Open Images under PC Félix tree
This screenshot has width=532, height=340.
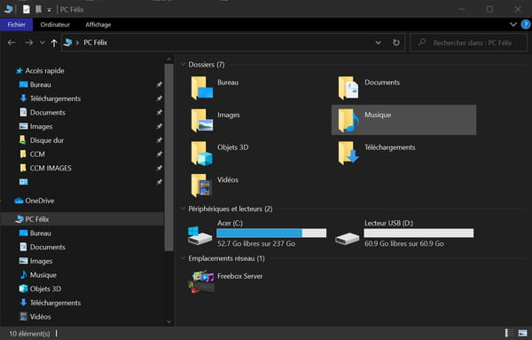pos(41,261)
